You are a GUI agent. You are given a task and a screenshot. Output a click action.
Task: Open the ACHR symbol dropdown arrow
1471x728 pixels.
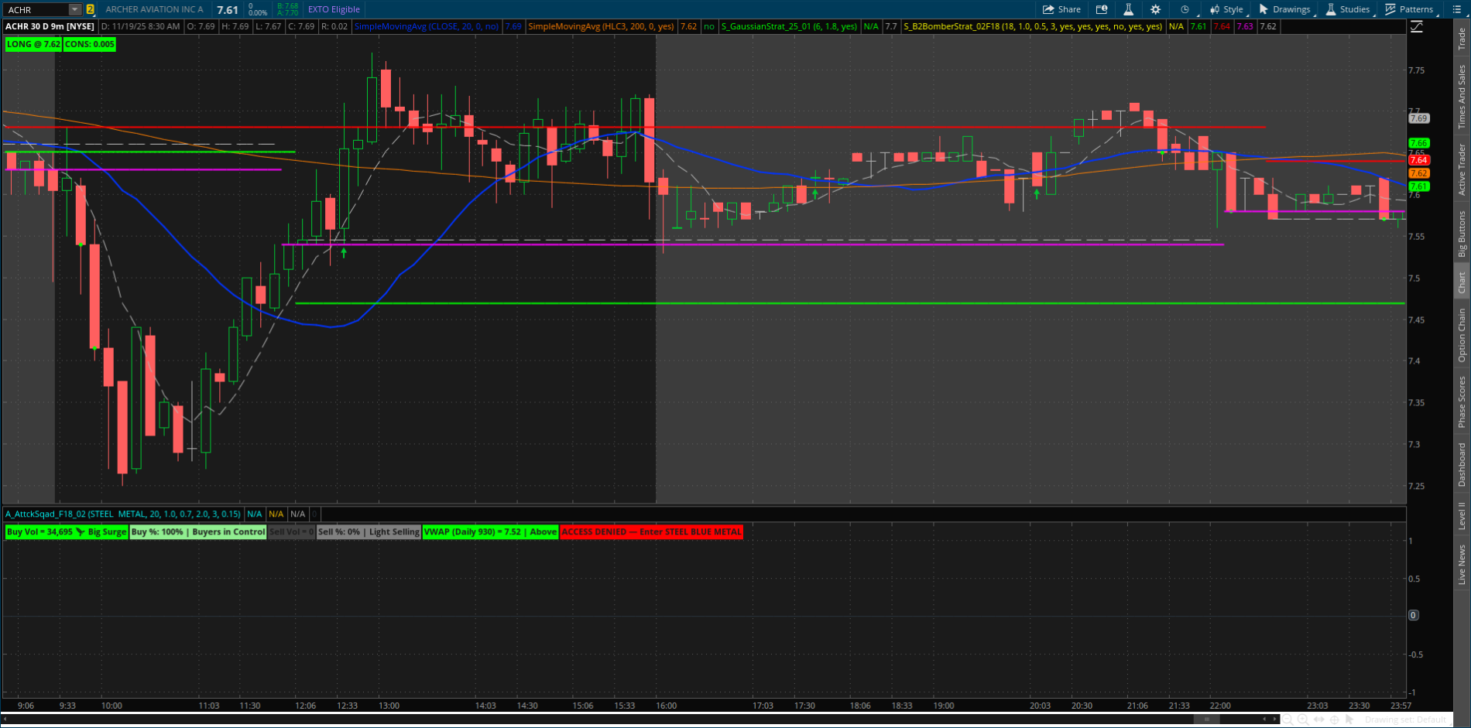pos(75,9)
